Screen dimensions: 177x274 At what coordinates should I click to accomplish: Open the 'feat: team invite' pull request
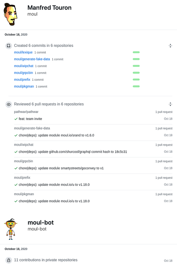click(x=30, y=119)
